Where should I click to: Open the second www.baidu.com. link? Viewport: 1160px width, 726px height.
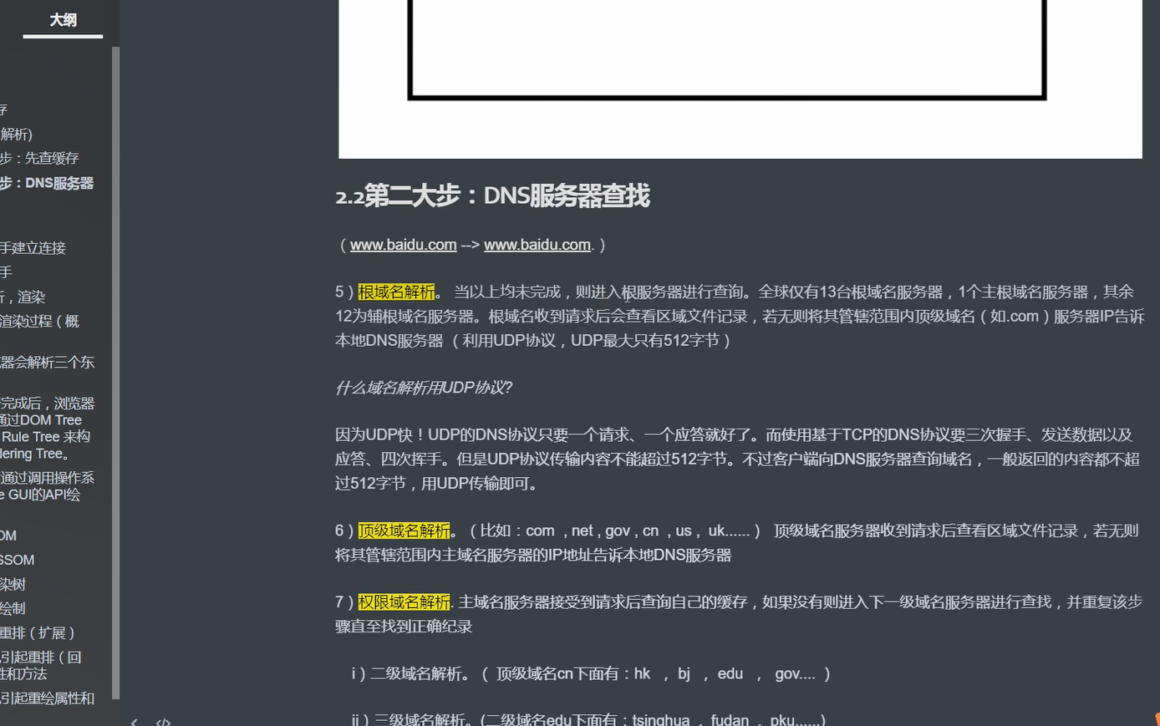pyautogui.click(x=539, y=245)
